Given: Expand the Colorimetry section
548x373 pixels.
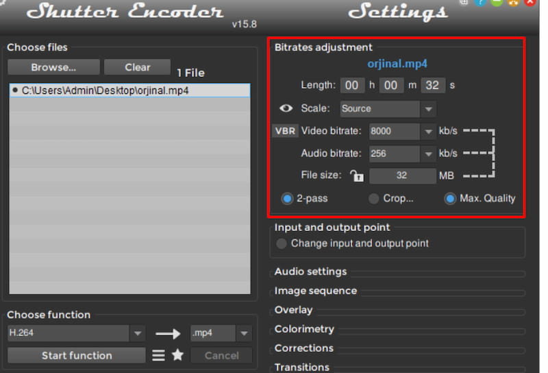Looking at the screenshot, I should tap(304, 329).
